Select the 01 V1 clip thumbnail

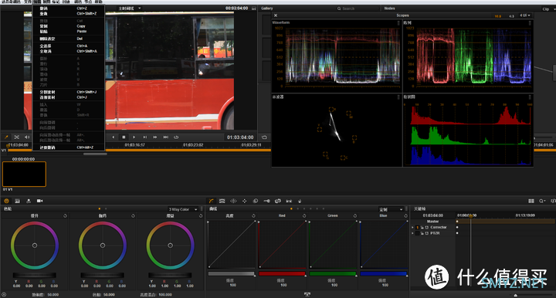[24, 174]
